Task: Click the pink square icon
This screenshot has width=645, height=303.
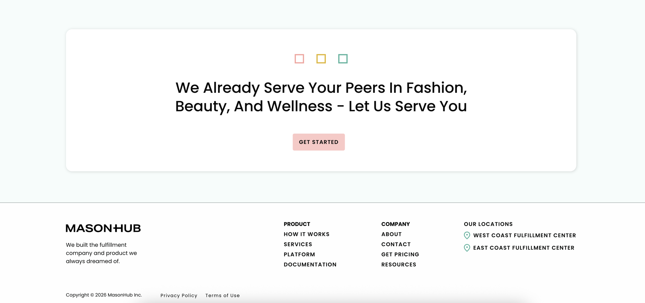Action: tap(299, 59)
